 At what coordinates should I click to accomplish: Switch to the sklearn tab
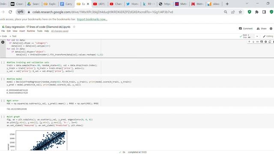point(214,4)
